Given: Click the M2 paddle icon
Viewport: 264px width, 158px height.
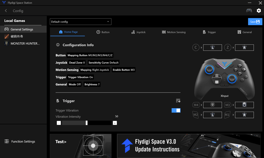Looking at the screenshot, I should (x=195, y=115).
